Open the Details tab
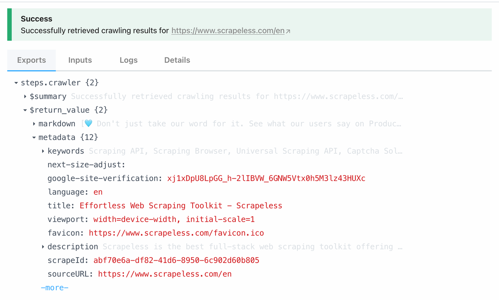The height and width of the screenshot is (300, 499). coord(177,60)
